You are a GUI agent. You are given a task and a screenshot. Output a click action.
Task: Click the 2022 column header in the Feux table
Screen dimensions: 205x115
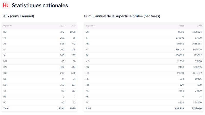tap(62, 26)
